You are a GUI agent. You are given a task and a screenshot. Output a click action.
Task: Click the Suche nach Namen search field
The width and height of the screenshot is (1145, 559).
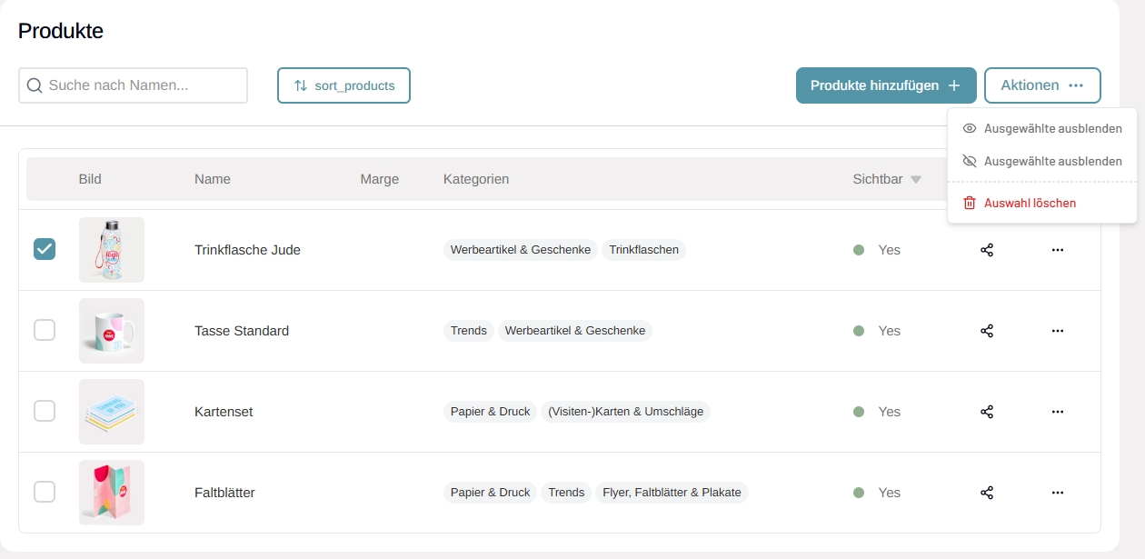tap(133, 85)
